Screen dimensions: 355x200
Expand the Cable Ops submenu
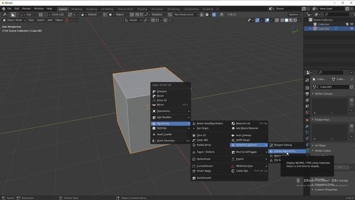(x=249, y=171)
